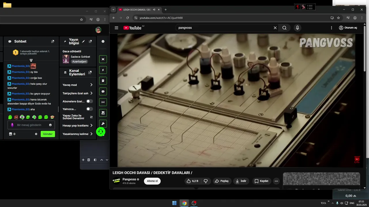
Task: Click the user avatar in left window
Action: 98,30
